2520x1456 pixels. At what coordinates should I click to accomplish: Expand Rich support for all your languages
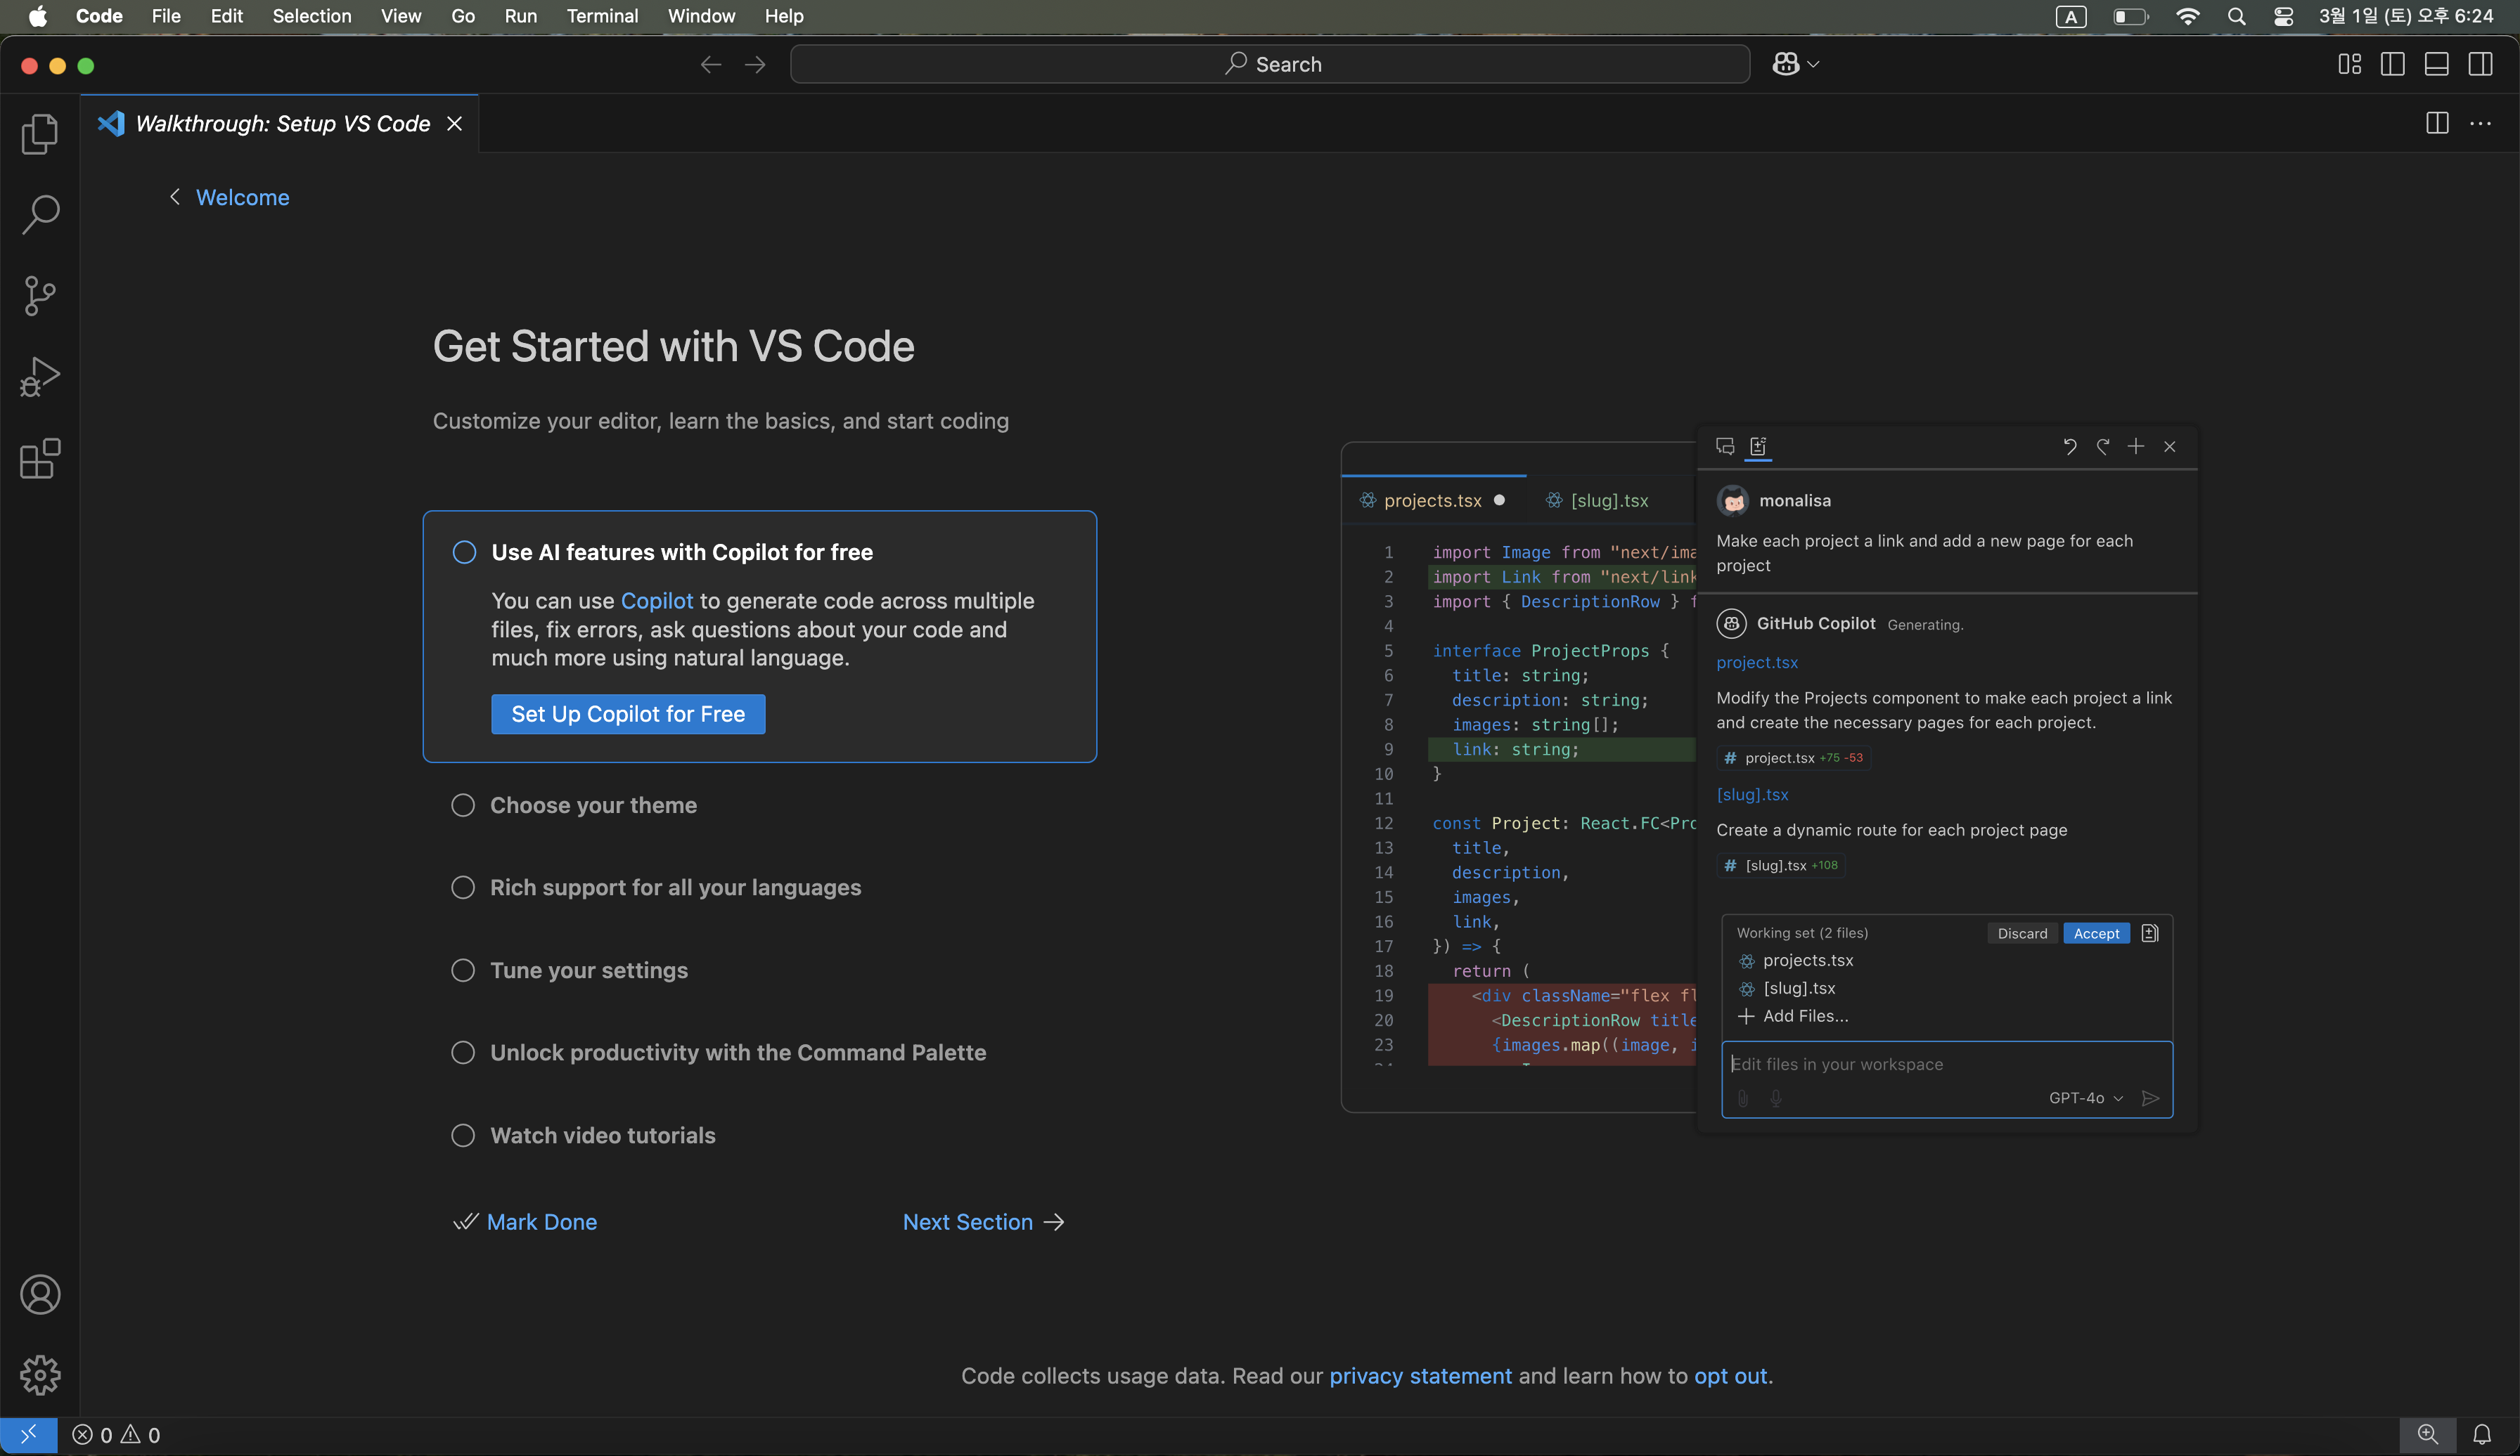click(675, 888)
